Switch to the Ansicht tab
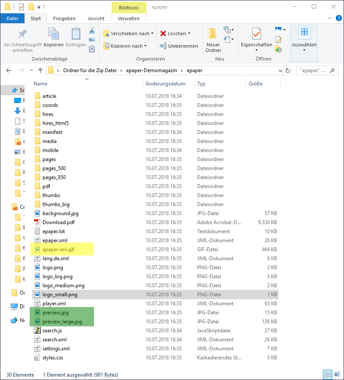This screenshot has height=380, width=344. 96,18
